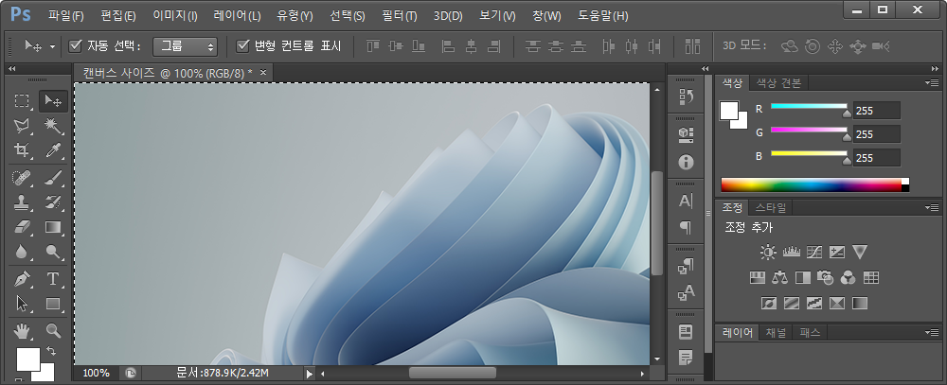Click the R channel color slider

pyautogui.click(x=810, y=107)
